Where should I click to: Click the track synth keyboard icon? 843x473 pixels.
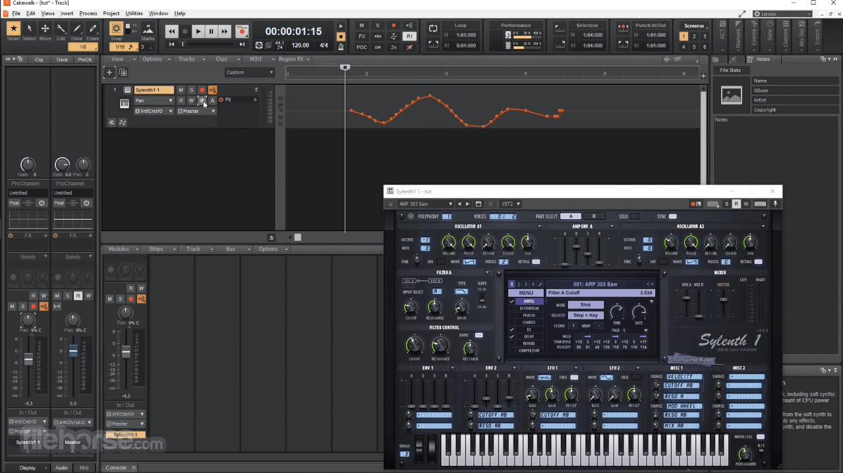tap(124, 104)
